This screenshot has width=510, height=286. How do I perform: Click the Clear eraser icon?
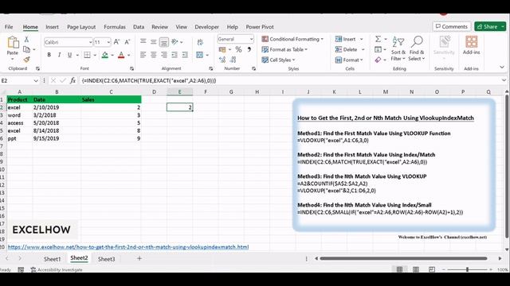click(378, 60)
